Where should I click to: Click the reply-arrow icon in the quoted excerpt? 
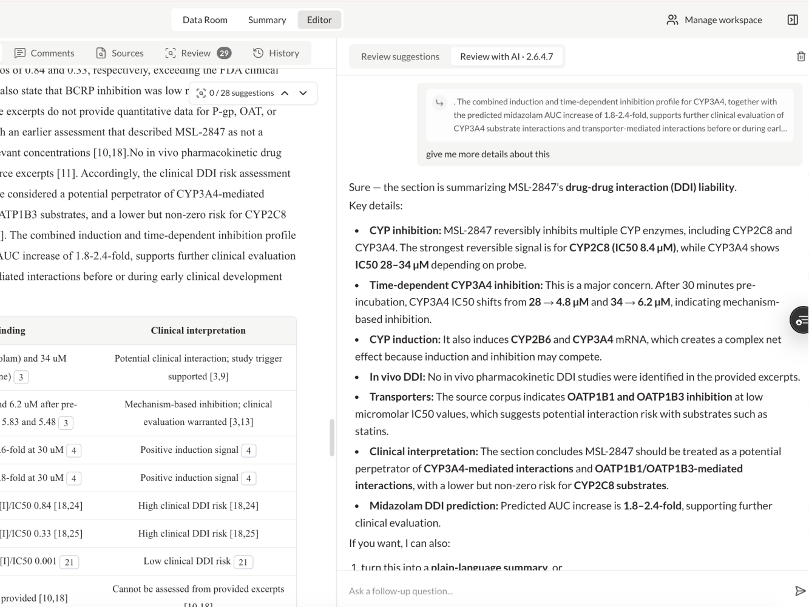[x=439, y=103]
